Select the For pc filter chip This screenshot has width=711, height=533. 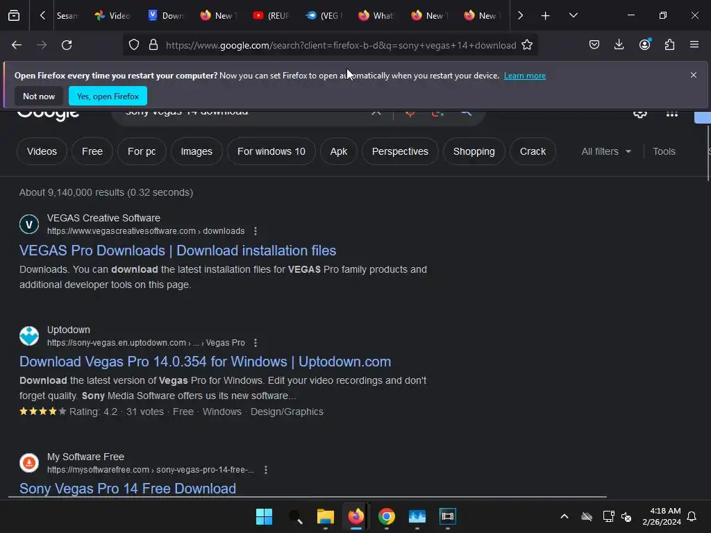(x=142, y=151)
